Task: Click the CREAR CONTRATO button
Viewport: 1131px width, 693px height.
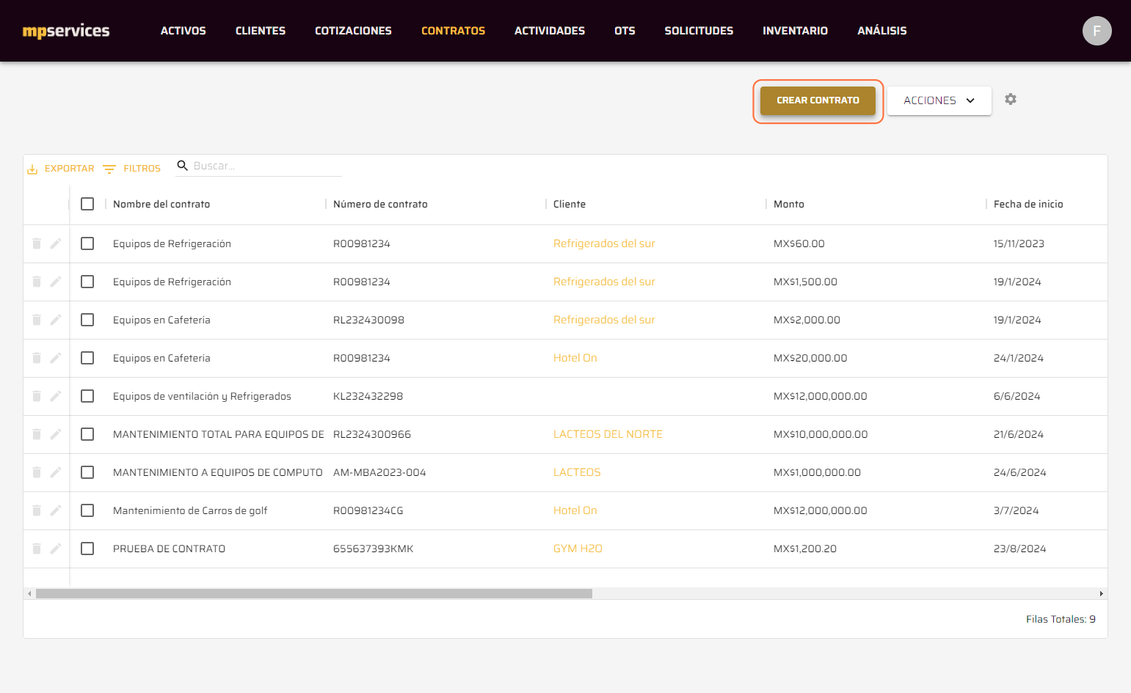Action: point(818,100)
